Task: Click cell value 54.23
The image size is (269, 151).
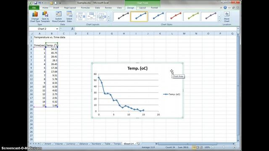Action: point(52,49)
